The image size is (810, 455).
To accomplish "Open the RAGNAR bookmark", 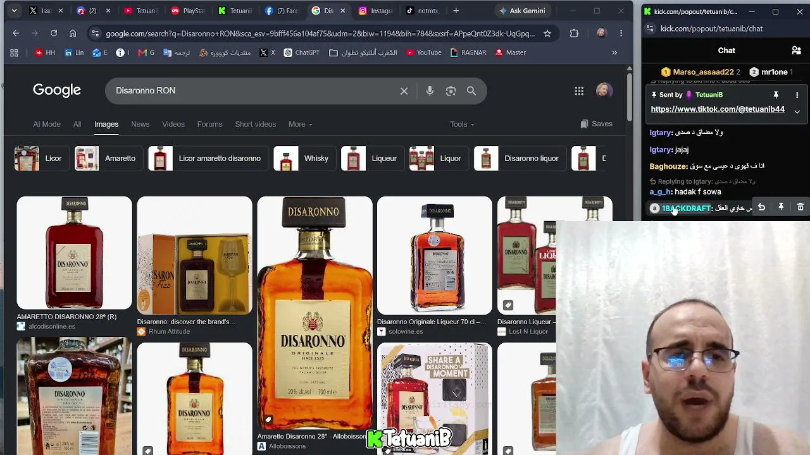I will 468,52.
